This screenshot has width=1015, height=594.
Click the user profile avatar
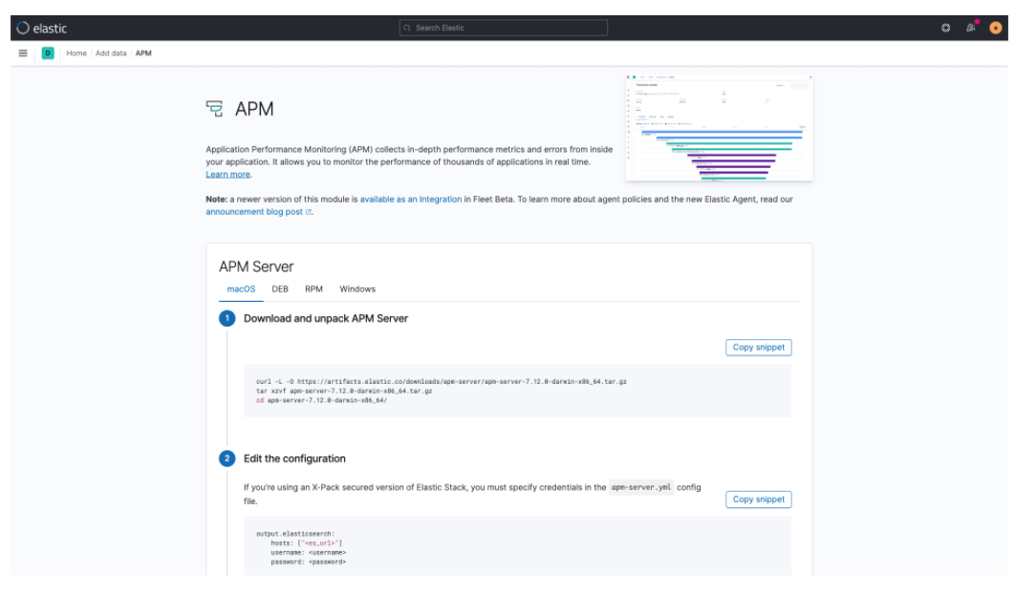[x=994, y=30]
